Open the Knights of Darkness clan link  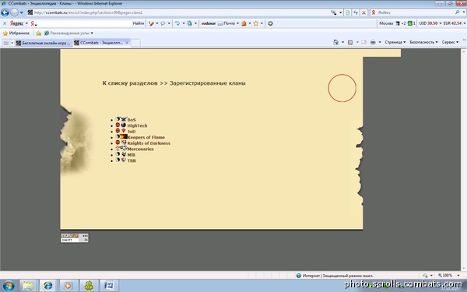tap(149, 143)
